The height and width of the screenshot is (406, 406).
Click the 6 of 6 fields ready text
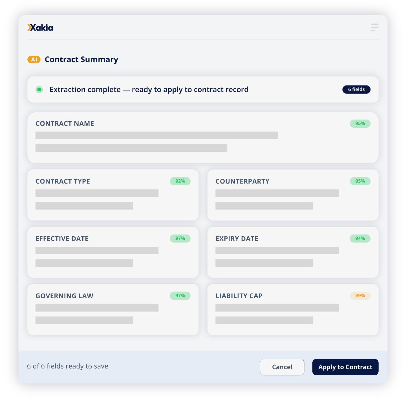pyautogui.click(x=67, y=367)
